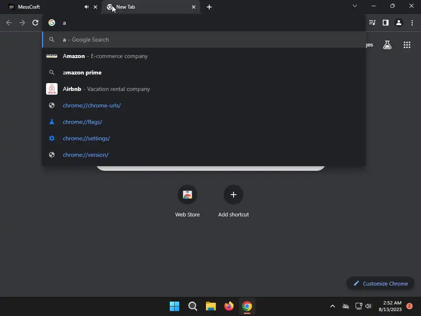Viewport: 421px width, 316px height.
Task: Open a new tab with plus button
Action: (209, 7)
